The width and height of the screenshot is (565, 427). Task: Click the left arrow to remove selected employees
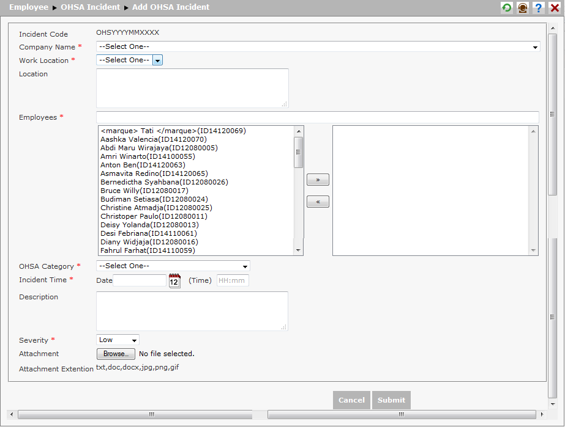[x=317, y=201]
